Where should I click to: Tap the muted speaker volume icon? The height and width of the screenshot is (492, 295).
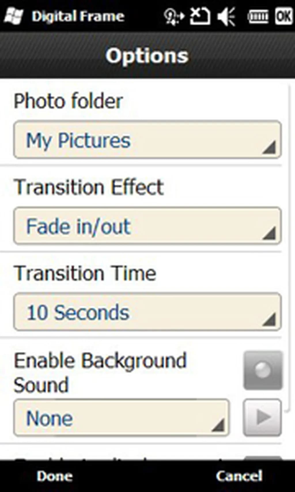click(226, 16)
